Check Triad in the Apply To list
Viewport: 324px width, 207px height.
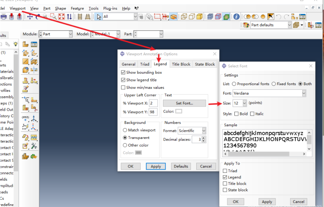point(225,171)
